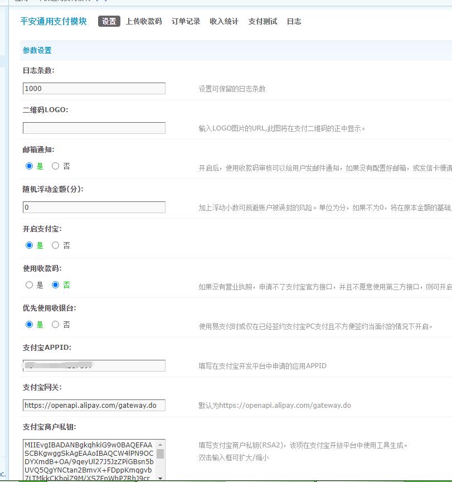This screenshot has width=452, height=482.
Task: Click the 双击输入框可扩大/缩小 hint
Action: (x=234, y=457)
